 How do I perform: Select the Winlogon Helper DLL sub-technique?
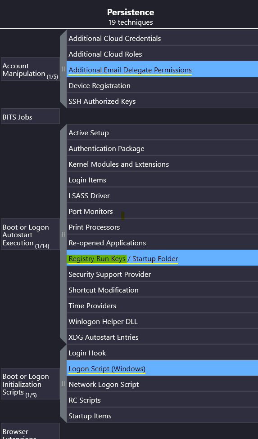[163, 321]
